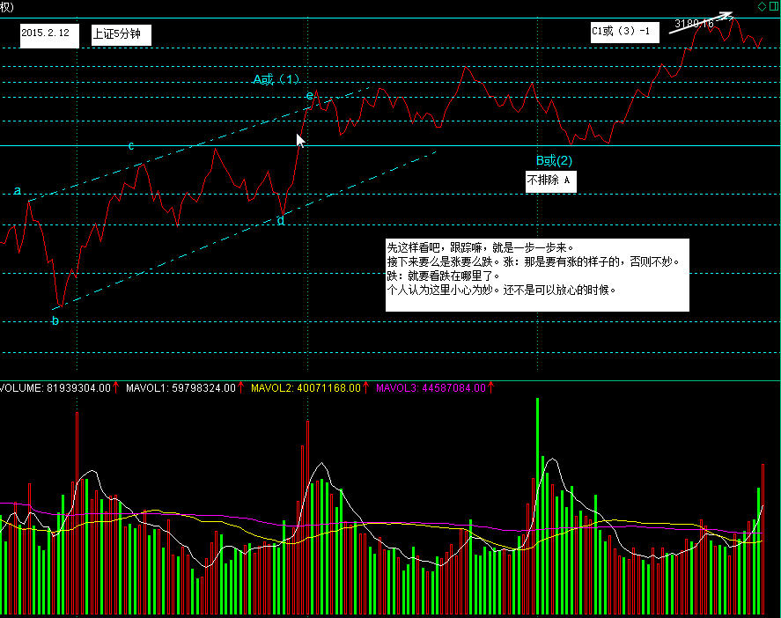Click the red up arrow after MAVOL3 value
The width and height of the screenshot is (781, 618).
point(490,387)
